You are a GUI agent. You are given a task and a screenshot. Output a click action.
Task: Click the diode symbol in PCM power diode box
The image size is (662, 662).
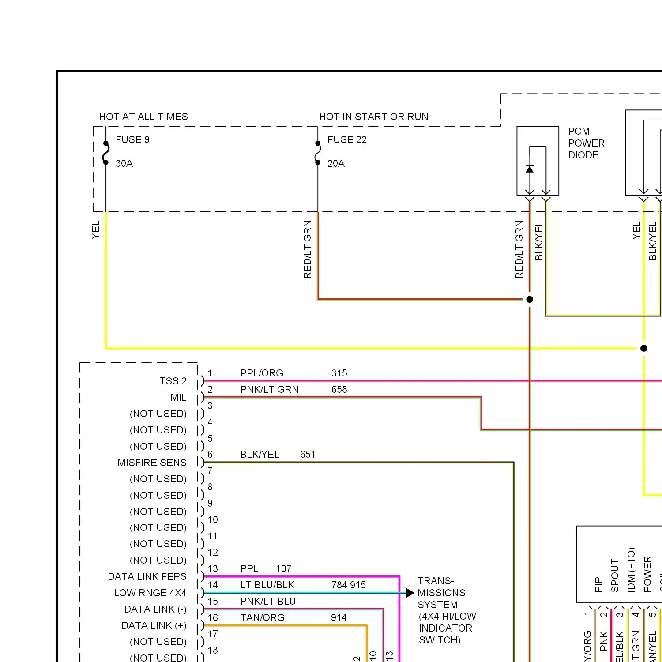pos(530,169)
